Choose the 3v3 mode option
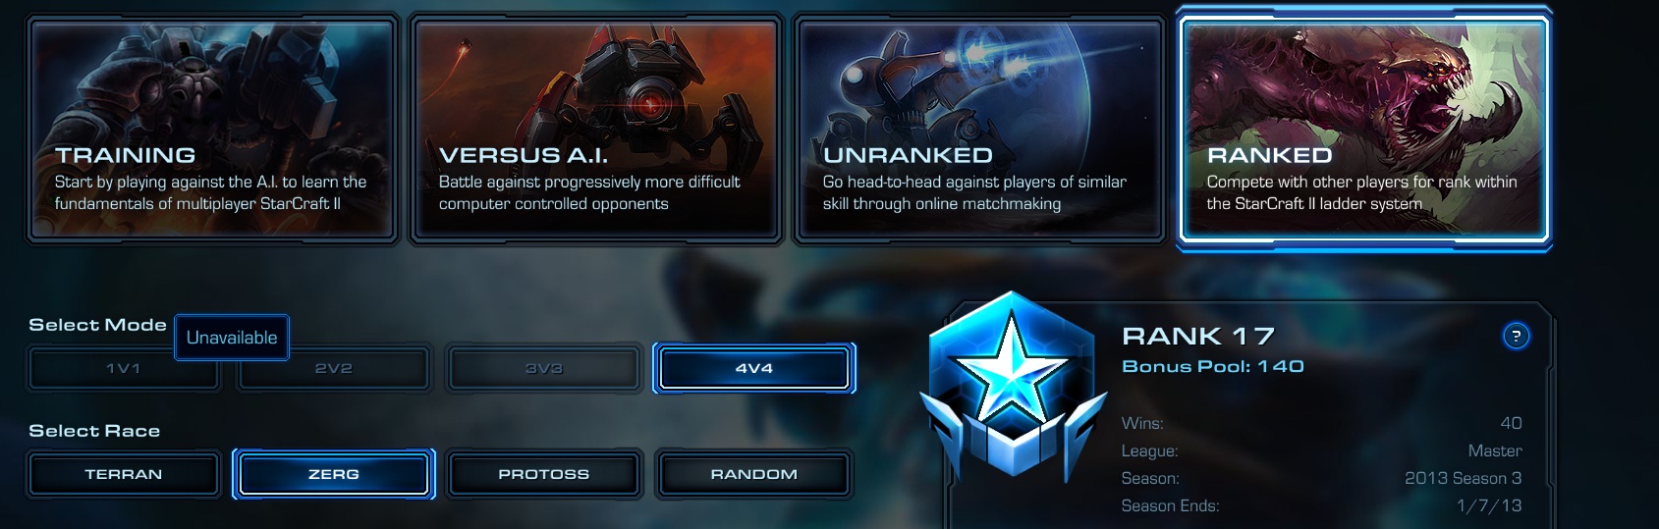 click(x=544, y=368)
